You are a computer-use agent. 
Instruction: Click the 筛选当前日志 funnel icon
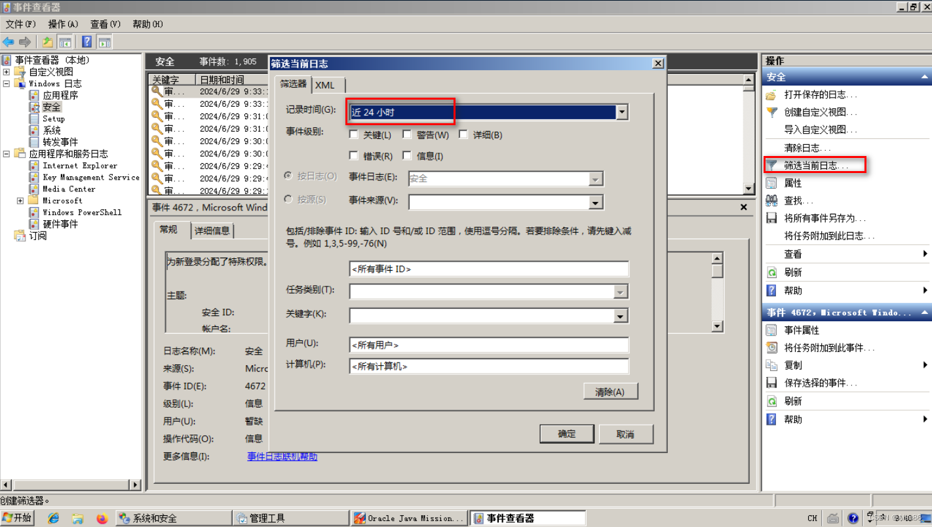click(772, 165)
